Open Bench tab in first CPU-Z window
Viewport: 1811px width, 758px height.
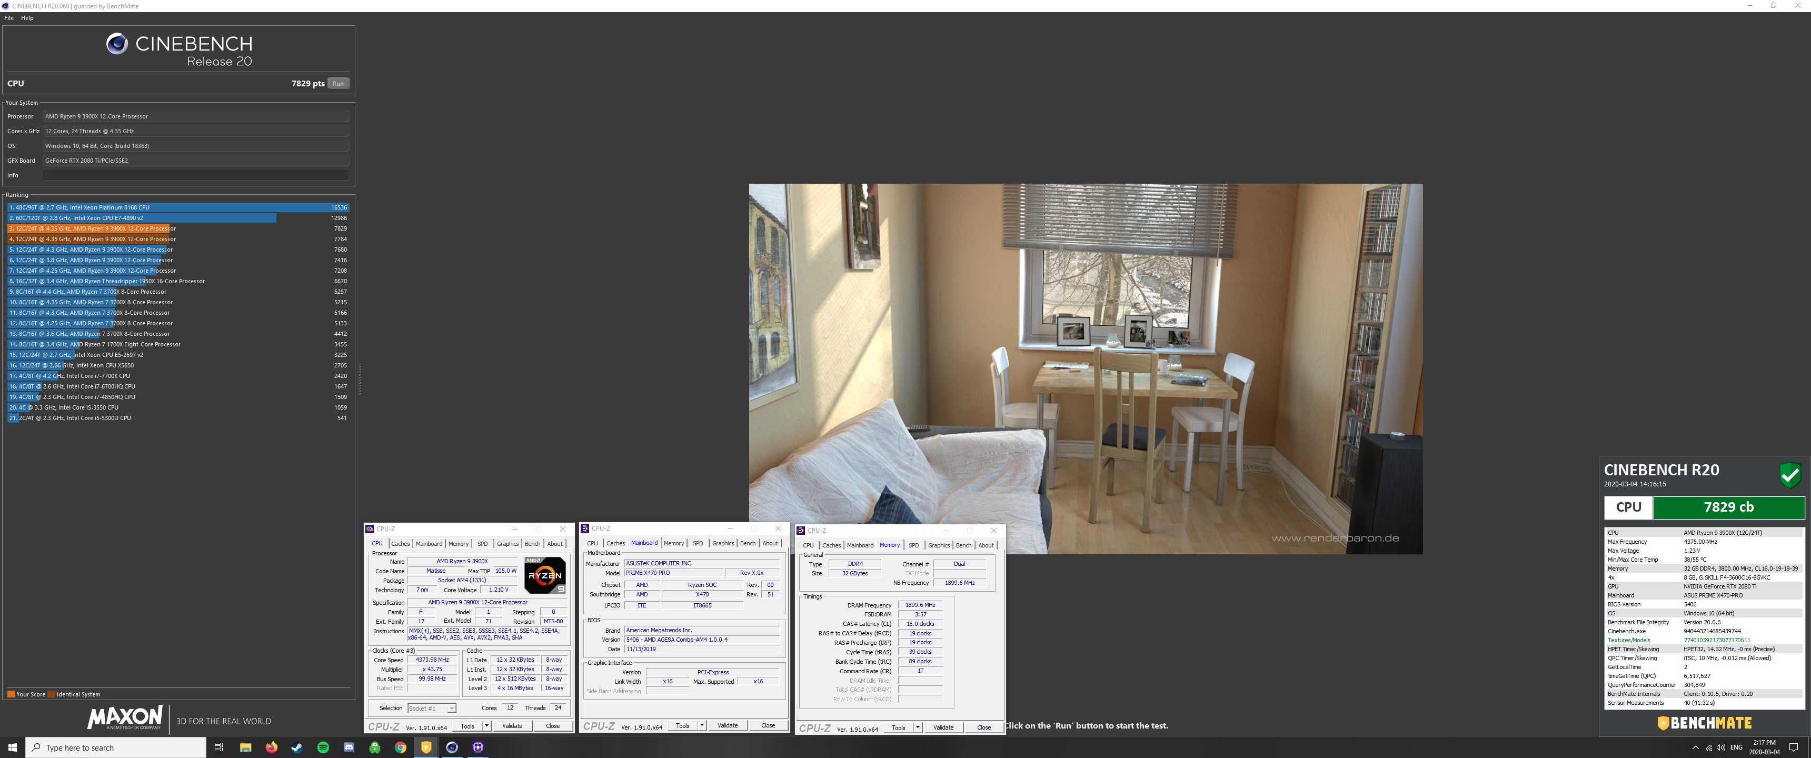(x=533, y=544)
